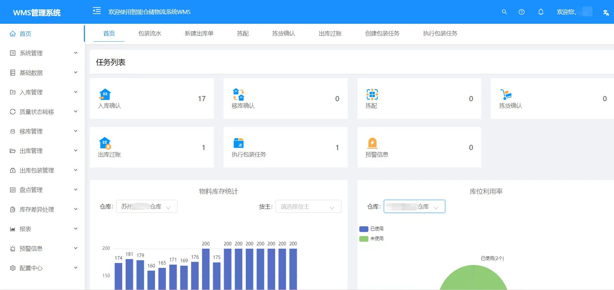The height and width of the screenshot is (290, 614).
Task: Switch to the 创建包装任务 tab
Action: click(x=382, y=34)
